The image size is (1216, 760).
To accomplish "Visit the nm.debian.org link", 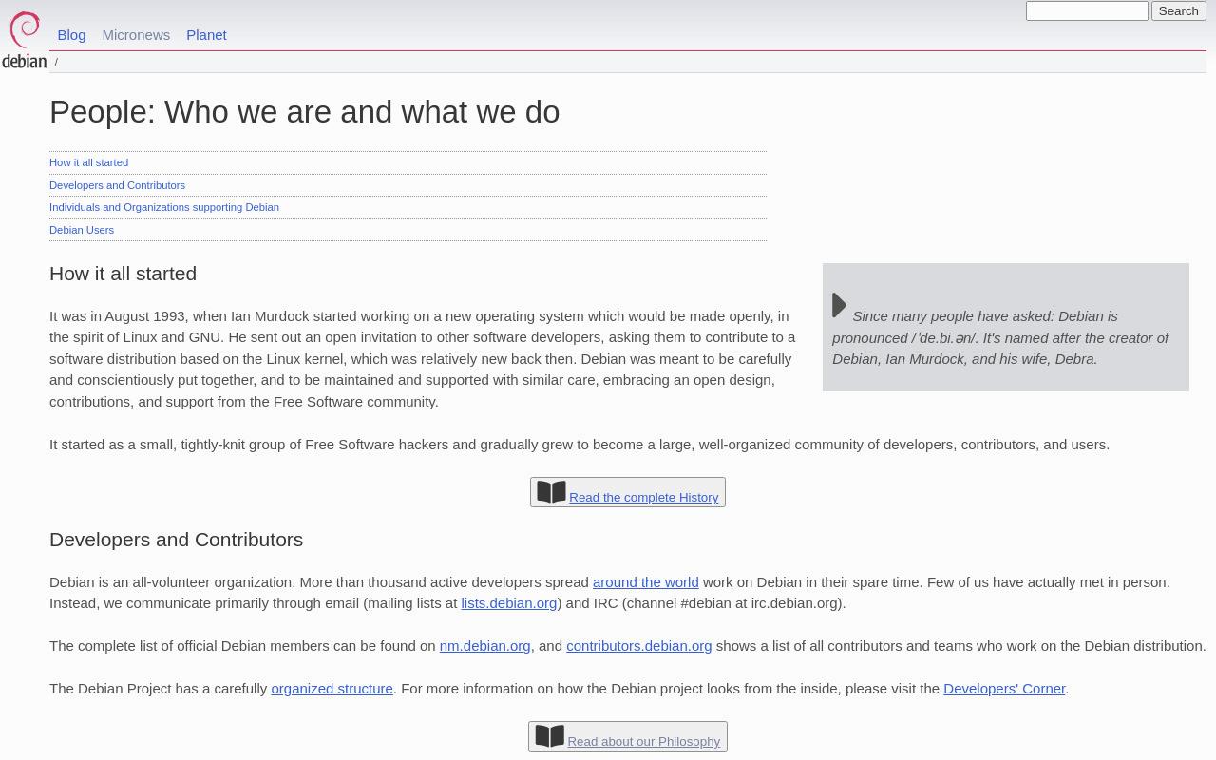I will point(484,646).
